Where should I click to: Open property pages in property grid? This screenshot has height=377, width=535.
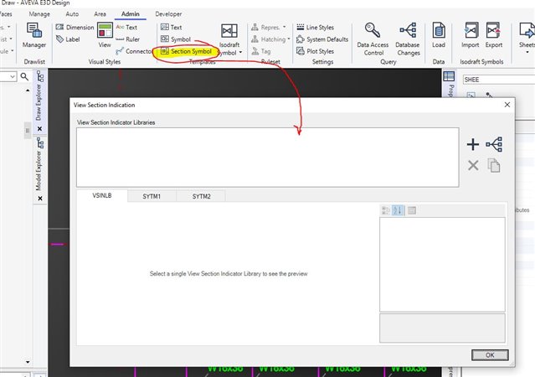[412, 210]
